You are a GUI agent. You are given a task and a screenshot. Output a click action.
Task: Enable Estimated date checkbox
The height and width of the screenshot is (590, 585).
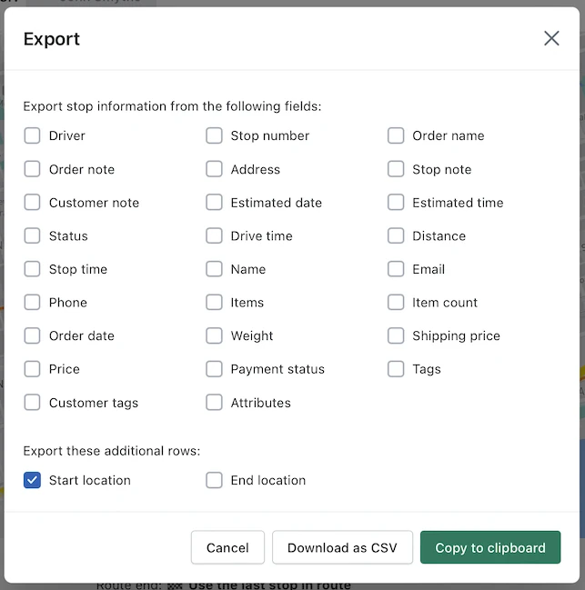214,203
